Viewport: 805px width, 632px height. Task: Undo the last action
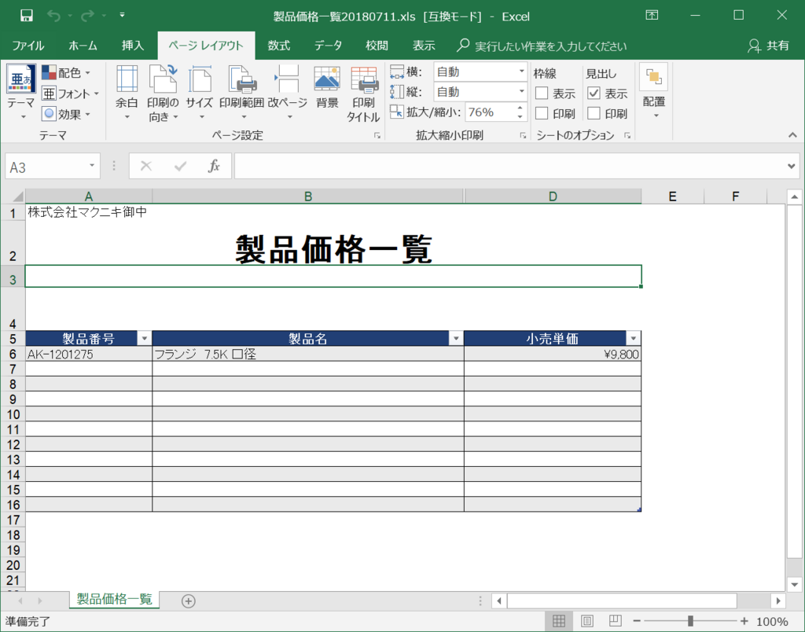tap(53, 16)
